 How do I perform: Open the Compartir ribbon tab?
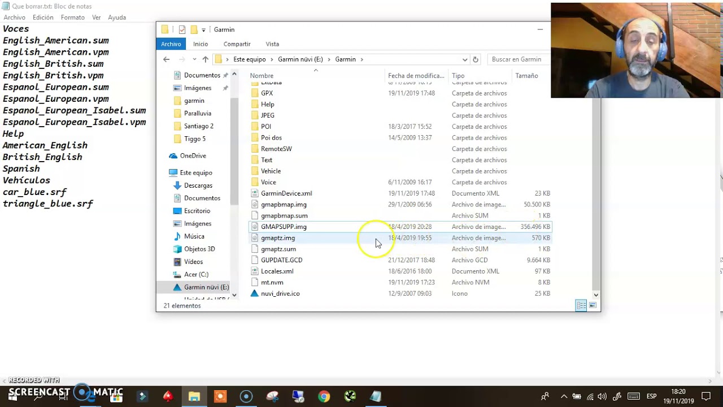point(237,44)
